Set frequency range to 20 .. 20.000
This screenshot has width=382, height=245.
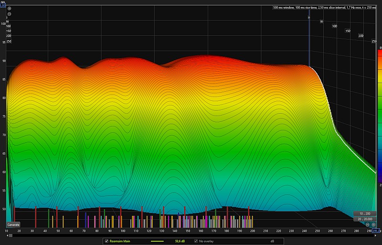click(x=365, y=219)
